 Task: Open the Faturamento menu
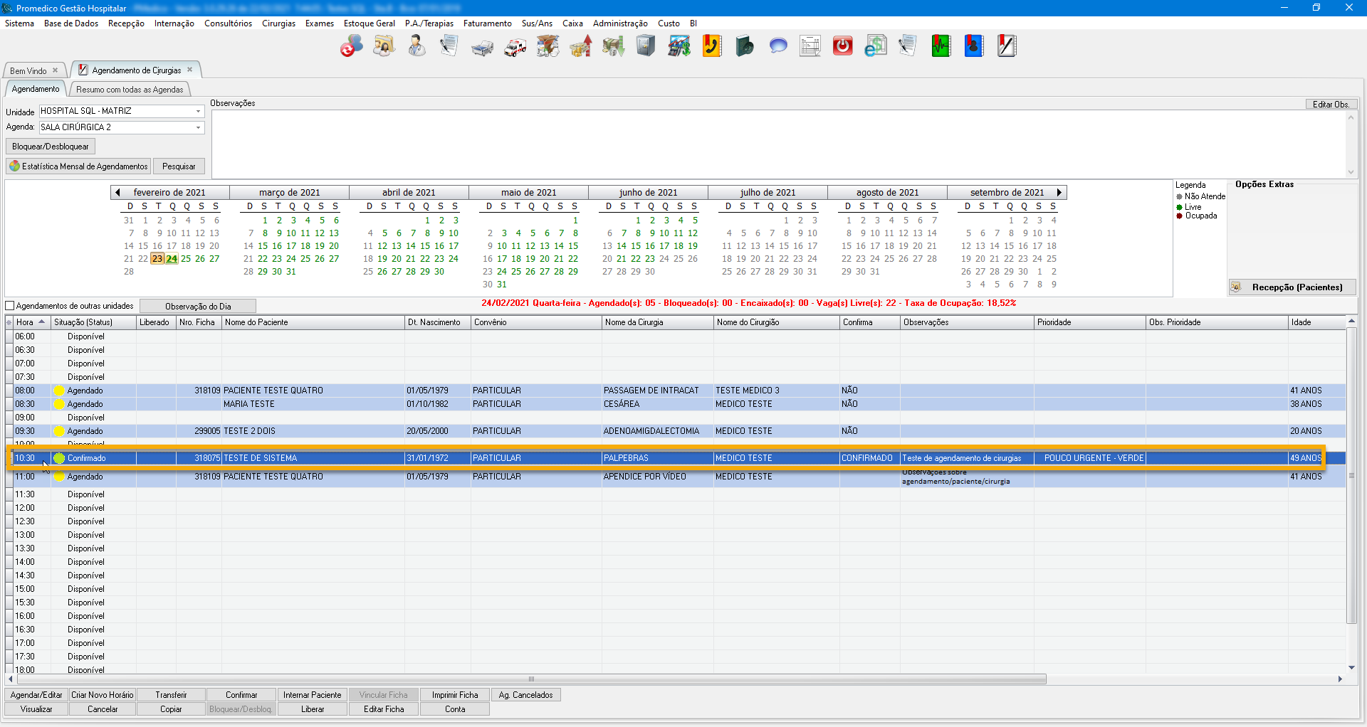pos(487,23)
